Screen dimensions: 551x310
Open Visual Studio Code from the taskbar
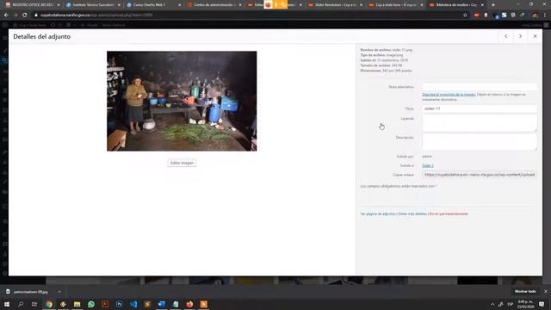click(133, 304)
